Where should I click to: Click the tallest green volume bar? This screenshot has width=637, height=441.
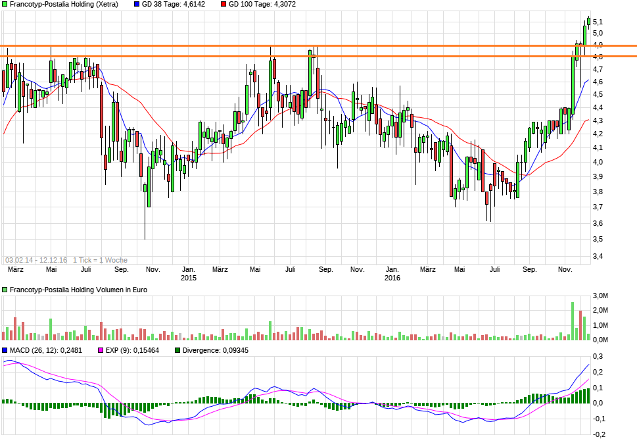click(x=573, y=321)
